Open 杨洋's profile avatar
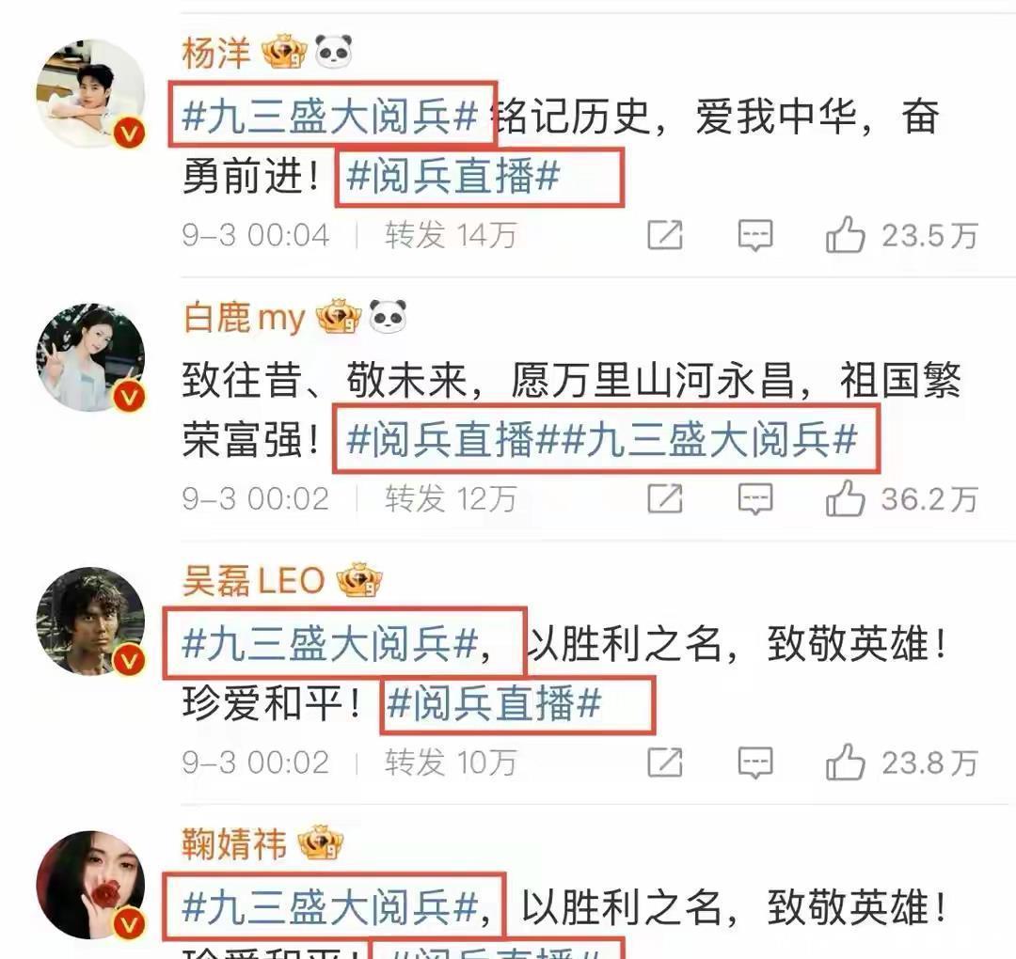The height and width of the screenshot is (959, 1016). [90, 94]
